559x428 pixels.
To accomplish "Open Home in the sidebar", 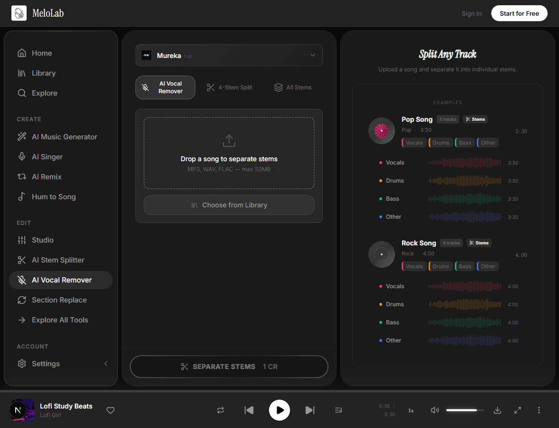I will click(61, 53).
